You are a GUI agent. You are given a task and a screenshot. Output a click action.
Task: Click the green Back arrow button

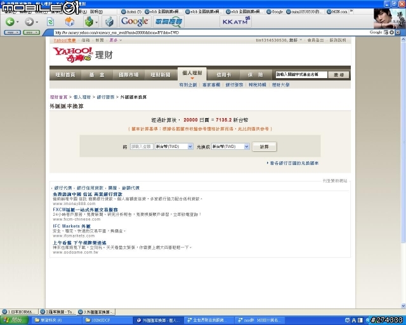click(x=10, y=22)
